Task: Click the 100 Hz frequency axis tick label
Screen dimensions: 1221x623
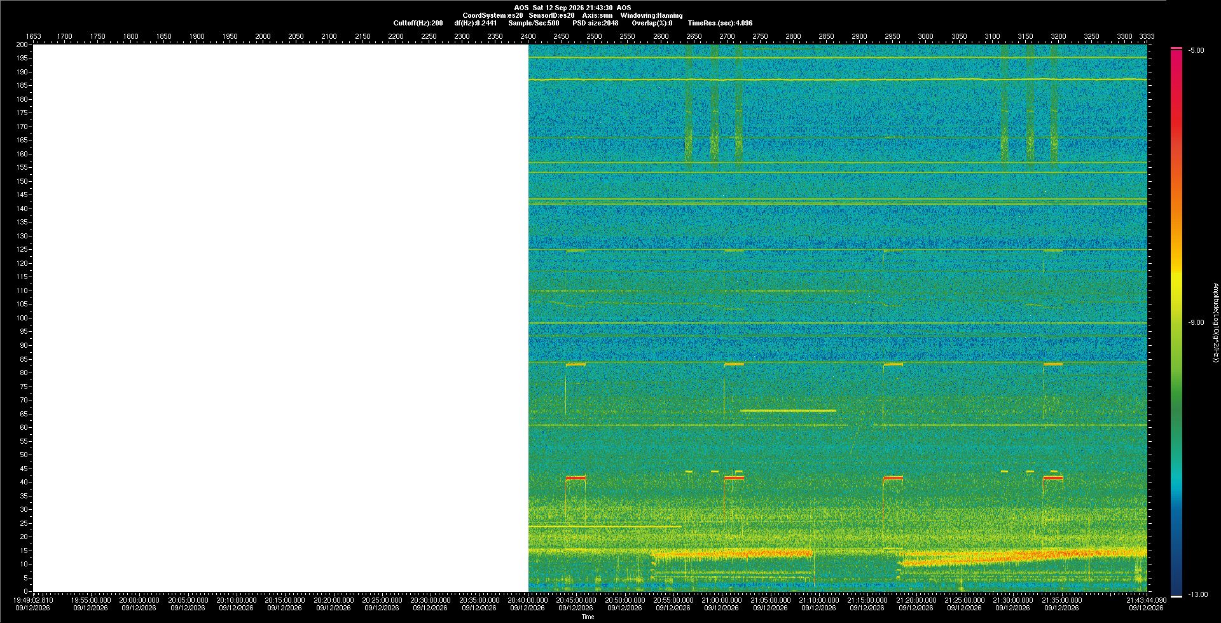Action: click(22, 318)
